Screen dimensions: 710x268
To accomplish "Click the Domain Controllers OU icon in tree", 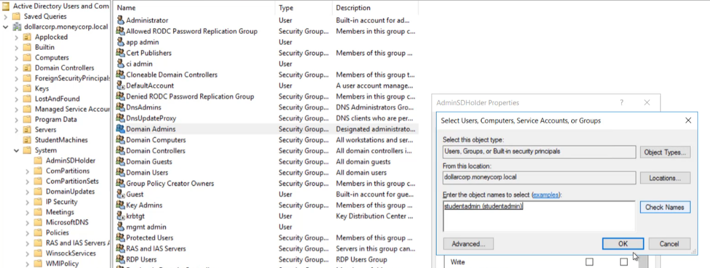I will coord(27,68).
